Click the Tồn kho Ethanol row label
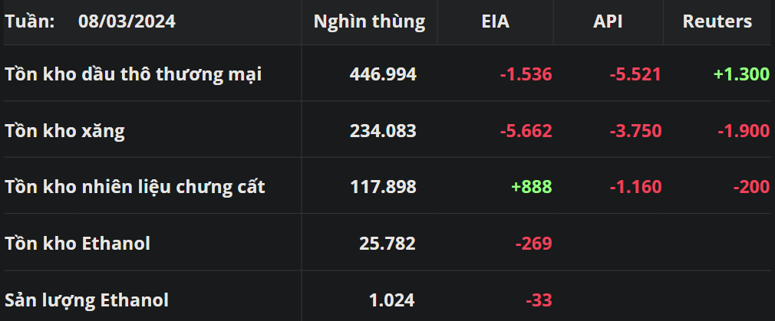Image resolution: width=775 pixels, height=321 pixels. click(77, 244)
